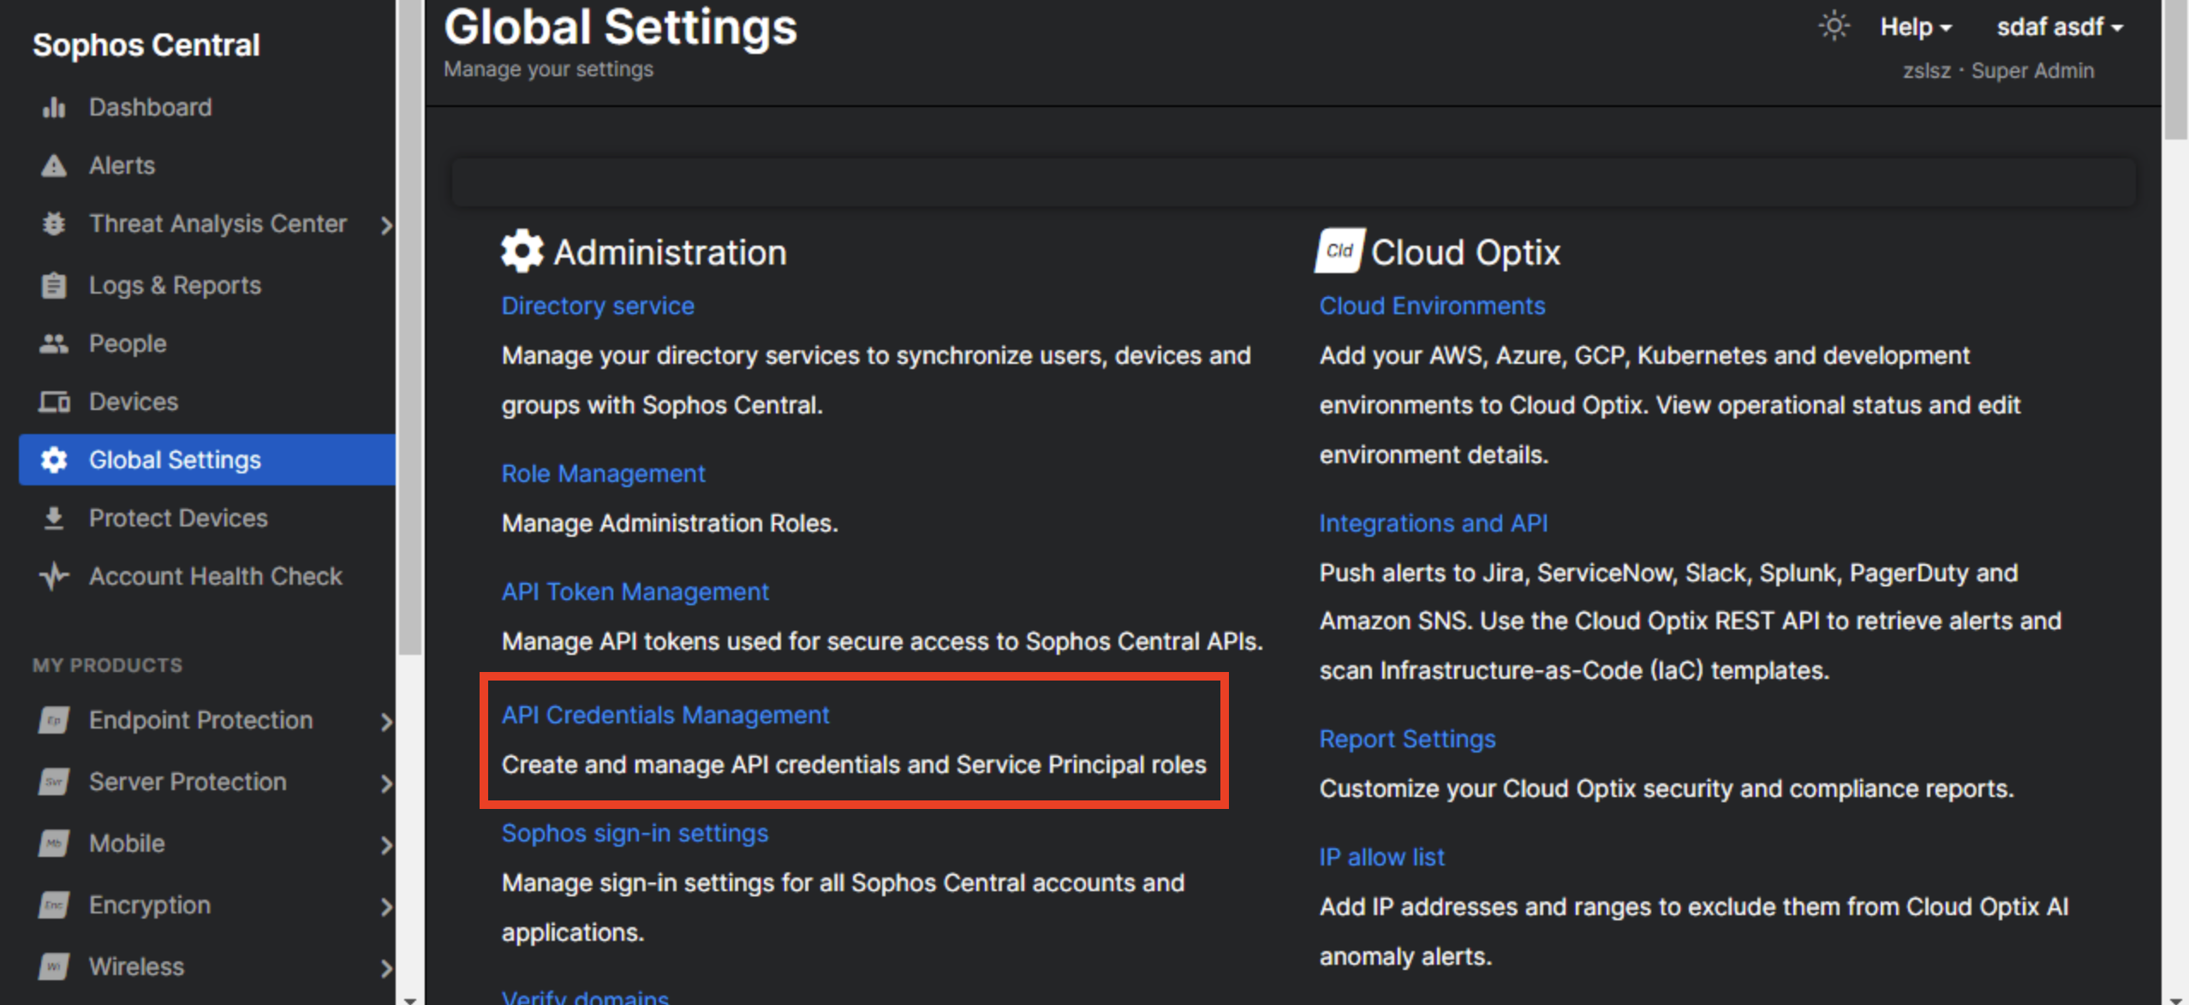Go to Dashboard in the sidebar
The width and height of the screenshot is (2189, 1005).
150,108
